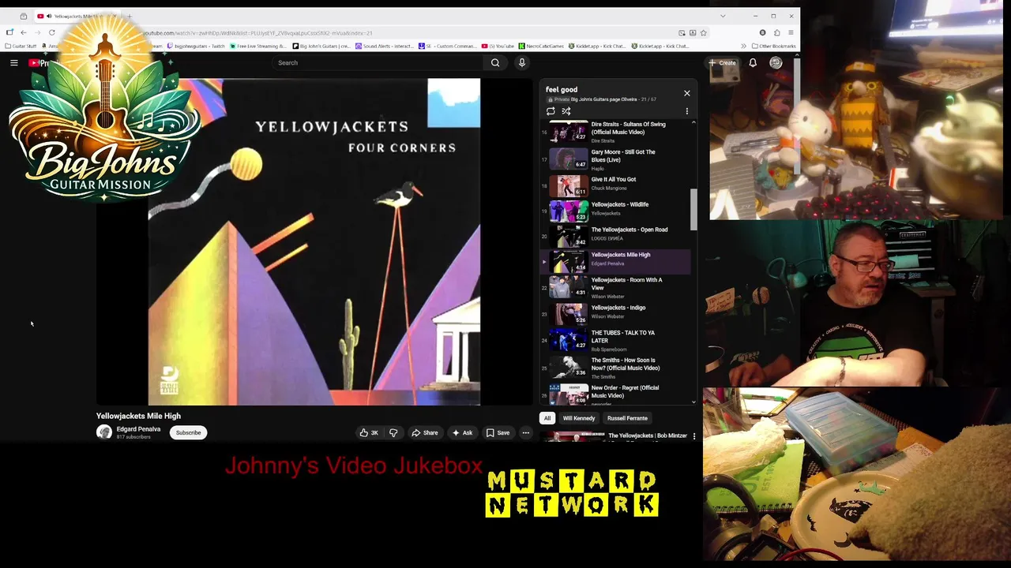Image resolution: width=1011 pixels, height=568 pixels.
Task: Open the Sound Alerts bookmark
Action: point(385,46)
